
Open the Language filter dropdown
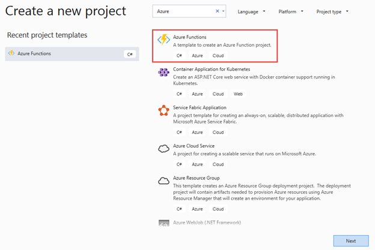coord(251,11)
